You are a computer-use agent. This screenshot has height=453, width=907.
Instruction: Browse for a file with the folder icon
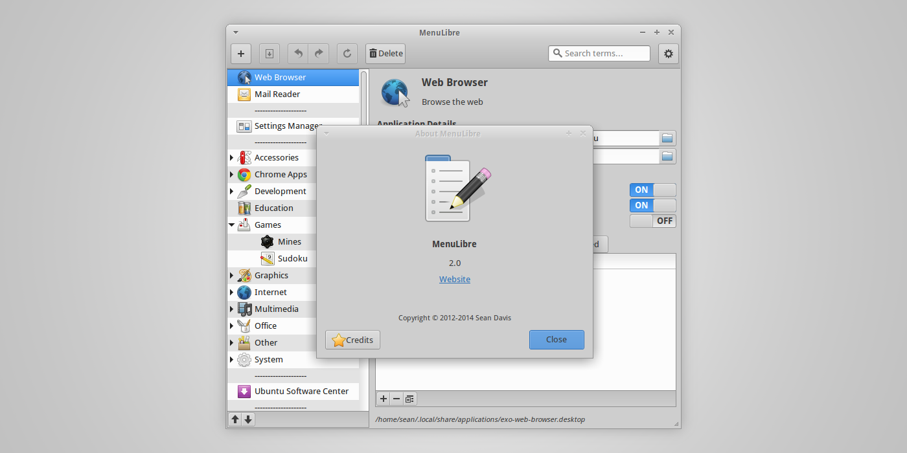coord(667,138)
